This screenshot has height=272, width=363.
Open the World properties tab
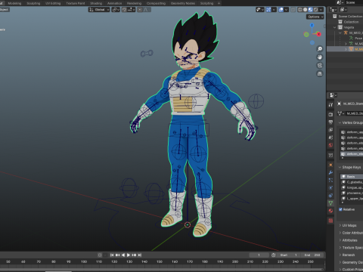pyautogui.click(x=330, y=145)
